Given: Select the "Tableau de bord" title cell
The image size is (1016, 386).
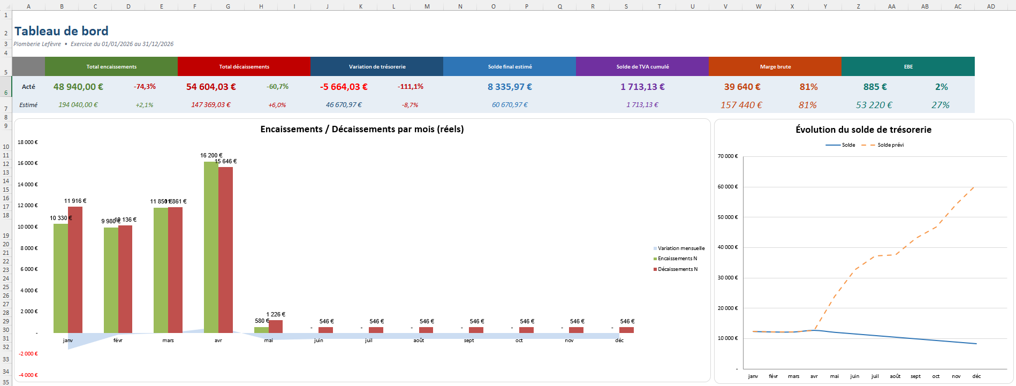Looking at the screenshot, I should (61, 31).
